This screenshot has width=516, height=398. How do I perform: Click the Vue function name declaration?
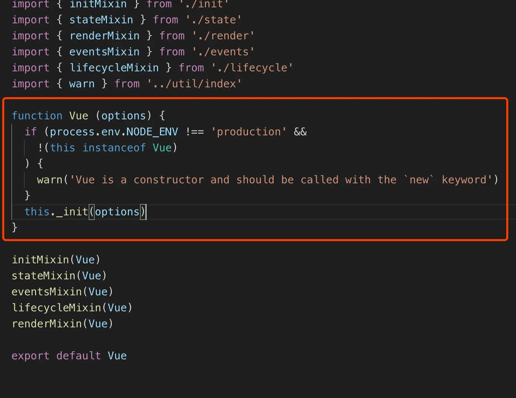tap(79, 116)
